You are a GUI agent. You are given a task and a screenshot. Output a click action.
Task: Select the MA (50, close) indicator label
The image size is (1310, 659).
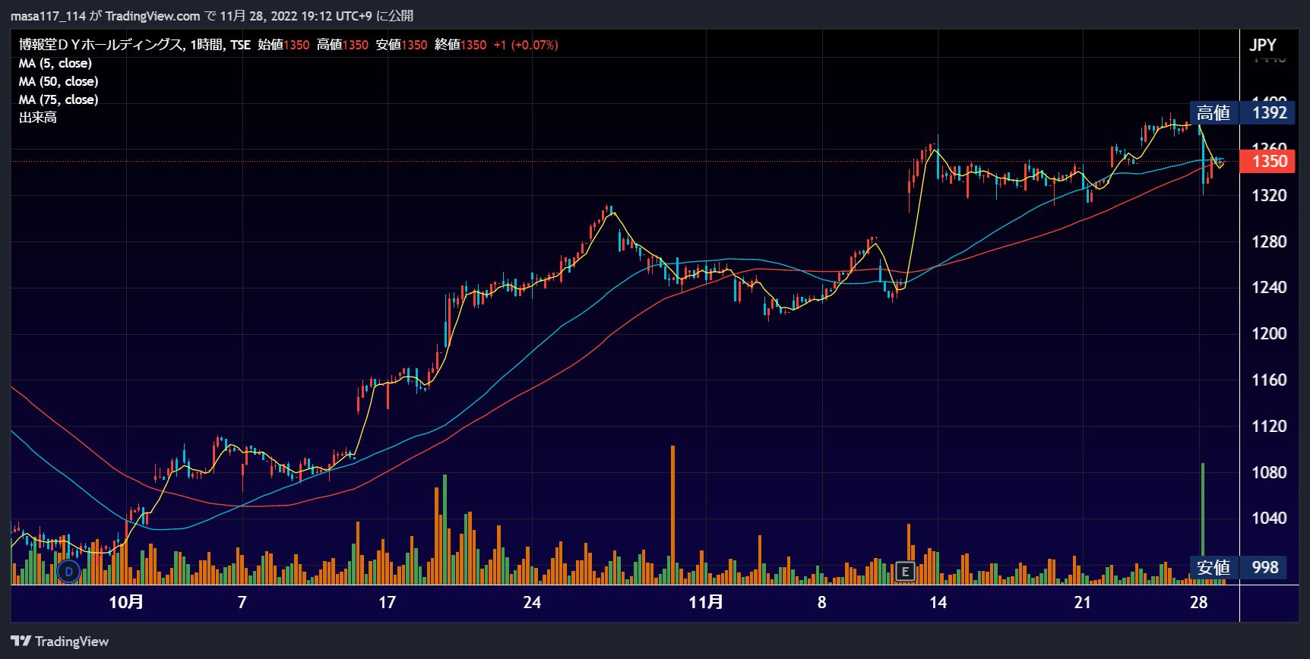[x=59, y=81]
